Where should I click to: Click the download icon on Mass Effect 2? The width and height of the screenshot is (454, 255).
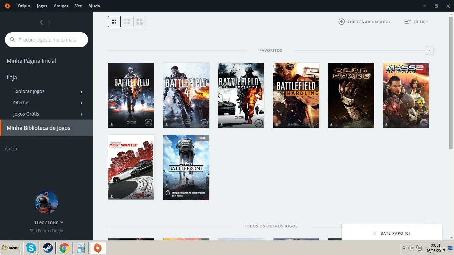point(386,125)
